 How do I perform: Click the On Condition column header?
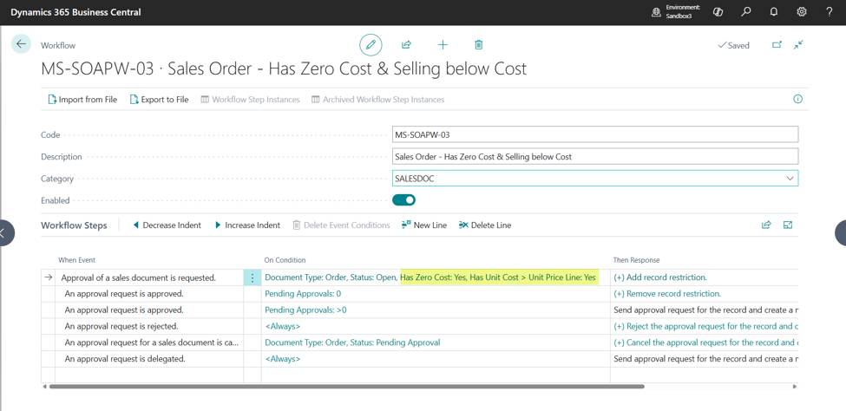[285, 260]
